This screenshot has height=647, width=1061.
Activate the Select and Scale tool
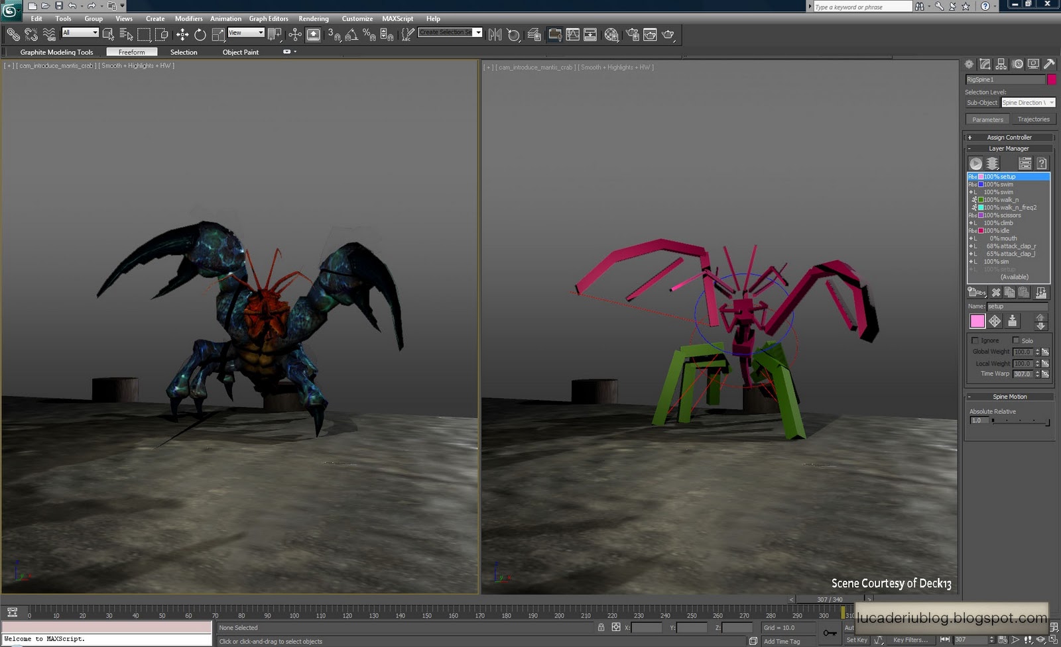tap(218, 34)
